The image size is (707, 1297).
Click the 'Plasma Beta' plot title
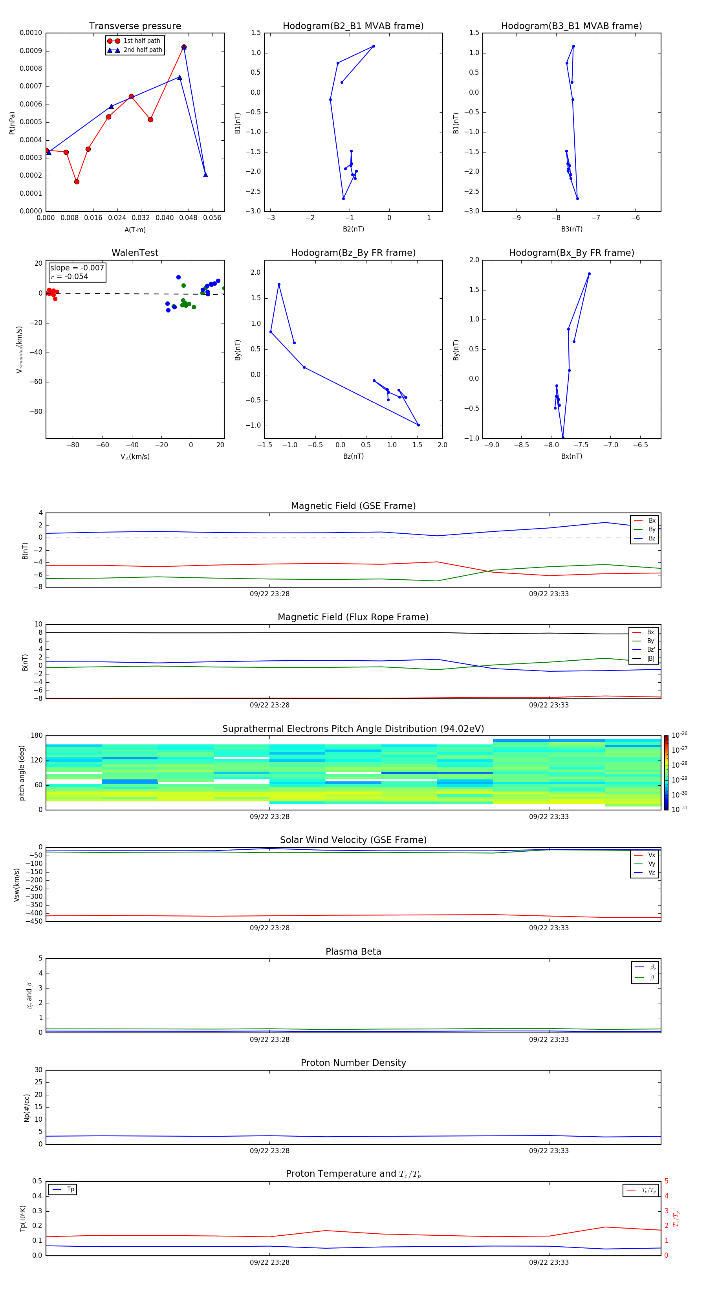(x=353, y=952)
